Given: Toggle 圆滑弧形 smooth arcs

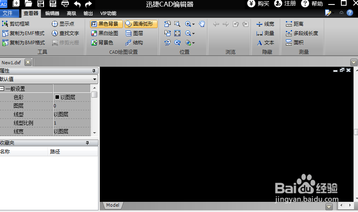Looking at the screenshot, I should click(141, 24).
